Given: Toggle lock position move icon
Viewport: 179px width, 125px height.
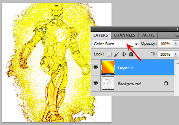Looking at the screenshot, I should pyautogui.click(x=124, y=54).
